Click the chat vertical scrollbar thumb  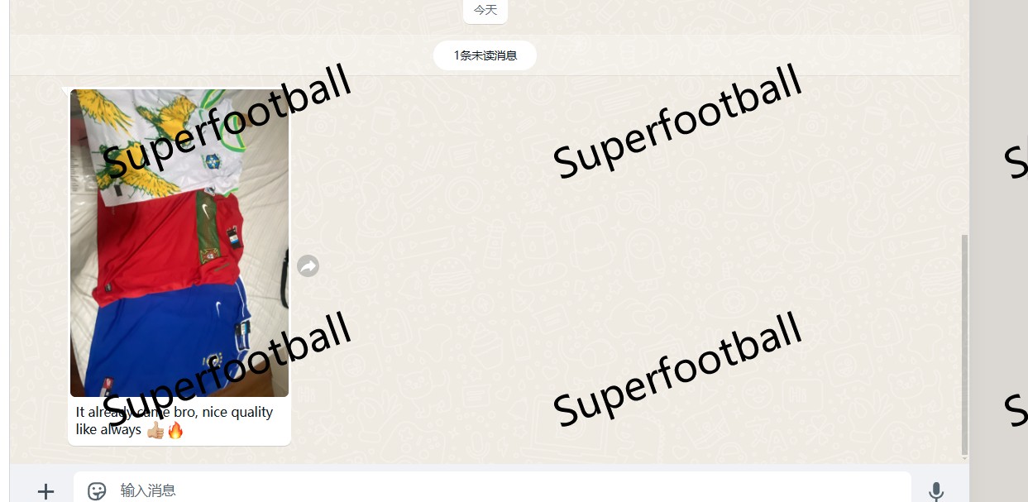click(964, 344)
